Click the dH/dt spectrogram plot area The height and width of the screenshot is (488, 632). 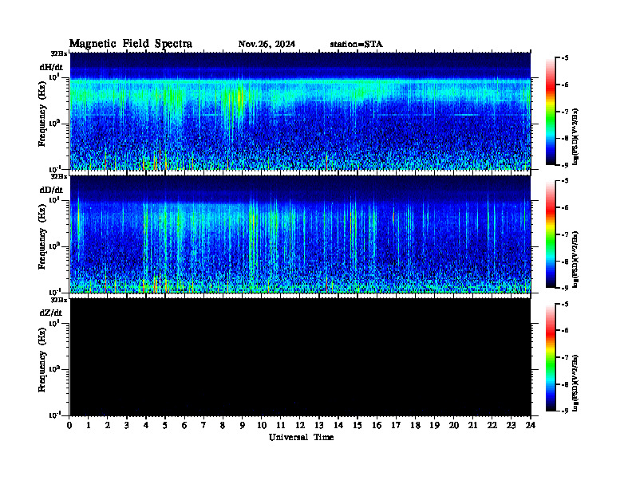pos(300,111)
